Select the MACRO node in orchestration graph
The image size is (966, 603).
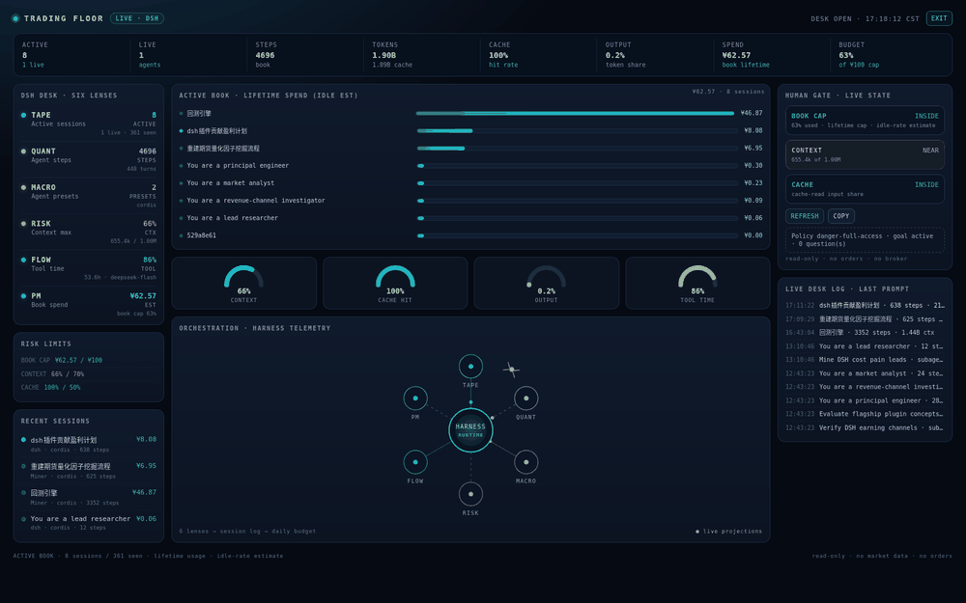pyautogui.click(x=526, y=462)
